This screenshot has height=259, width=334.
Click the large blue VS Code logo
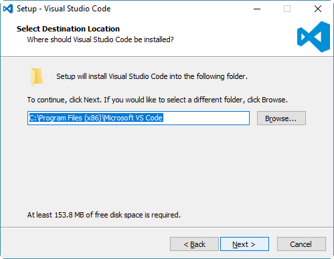313,37
